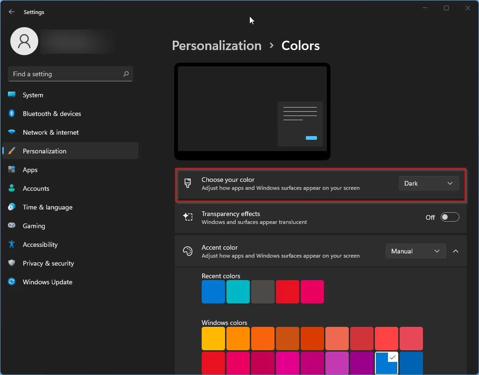The image size is (479, 375).
Task: Close the Settings window
Action: pyautogui.click(x=468, y=8)
